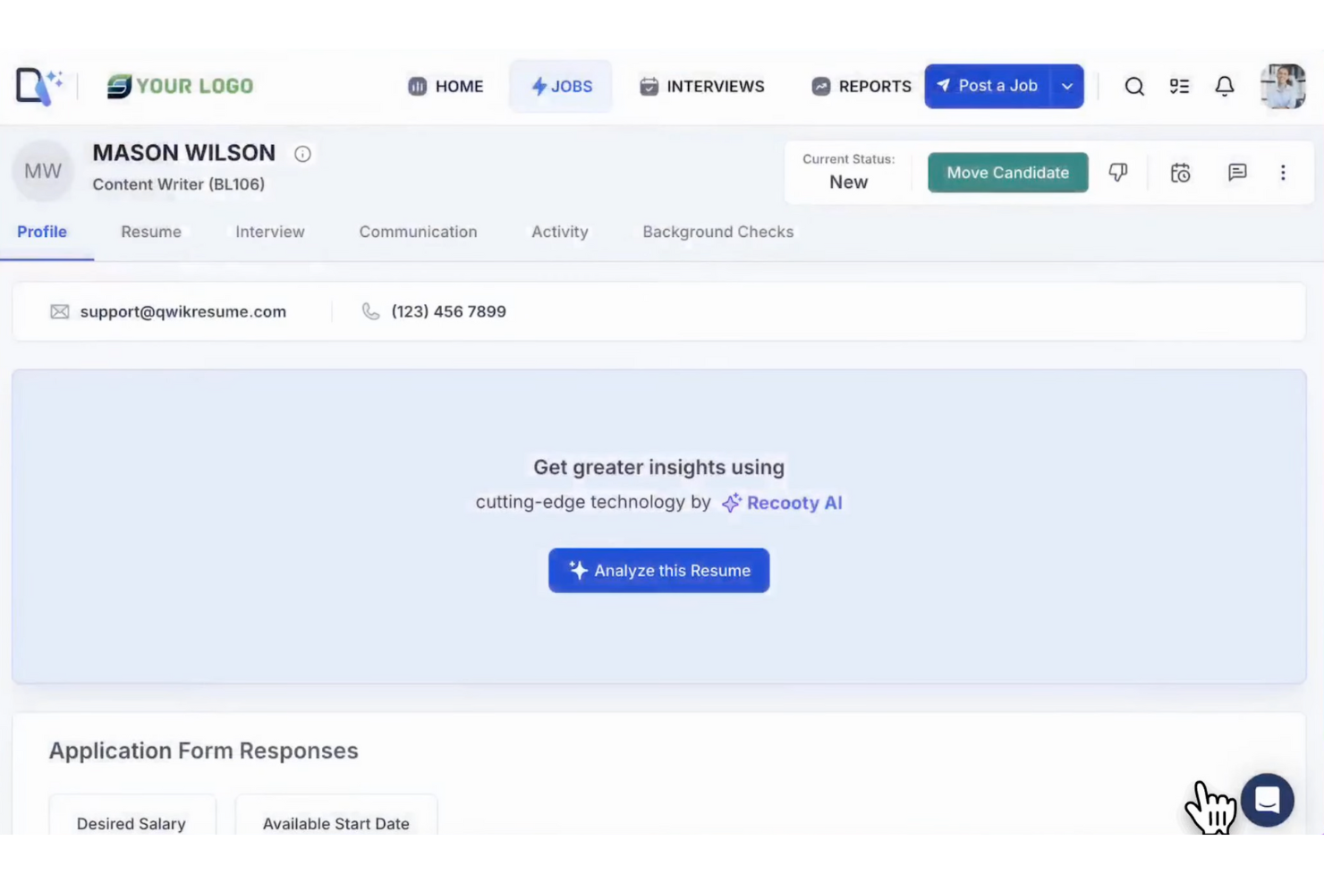Viewport: 1324px width, 883px height.
Task: Navigate to the INTERVIEWS section
Action: [701, 86]
